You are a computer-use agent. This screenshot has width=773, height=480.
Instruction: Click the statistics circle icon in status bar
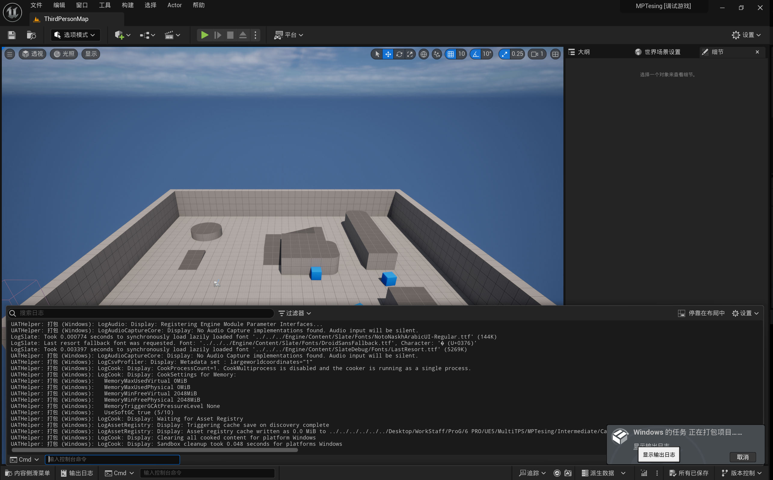pyautogui.click(x=557, y=473)
